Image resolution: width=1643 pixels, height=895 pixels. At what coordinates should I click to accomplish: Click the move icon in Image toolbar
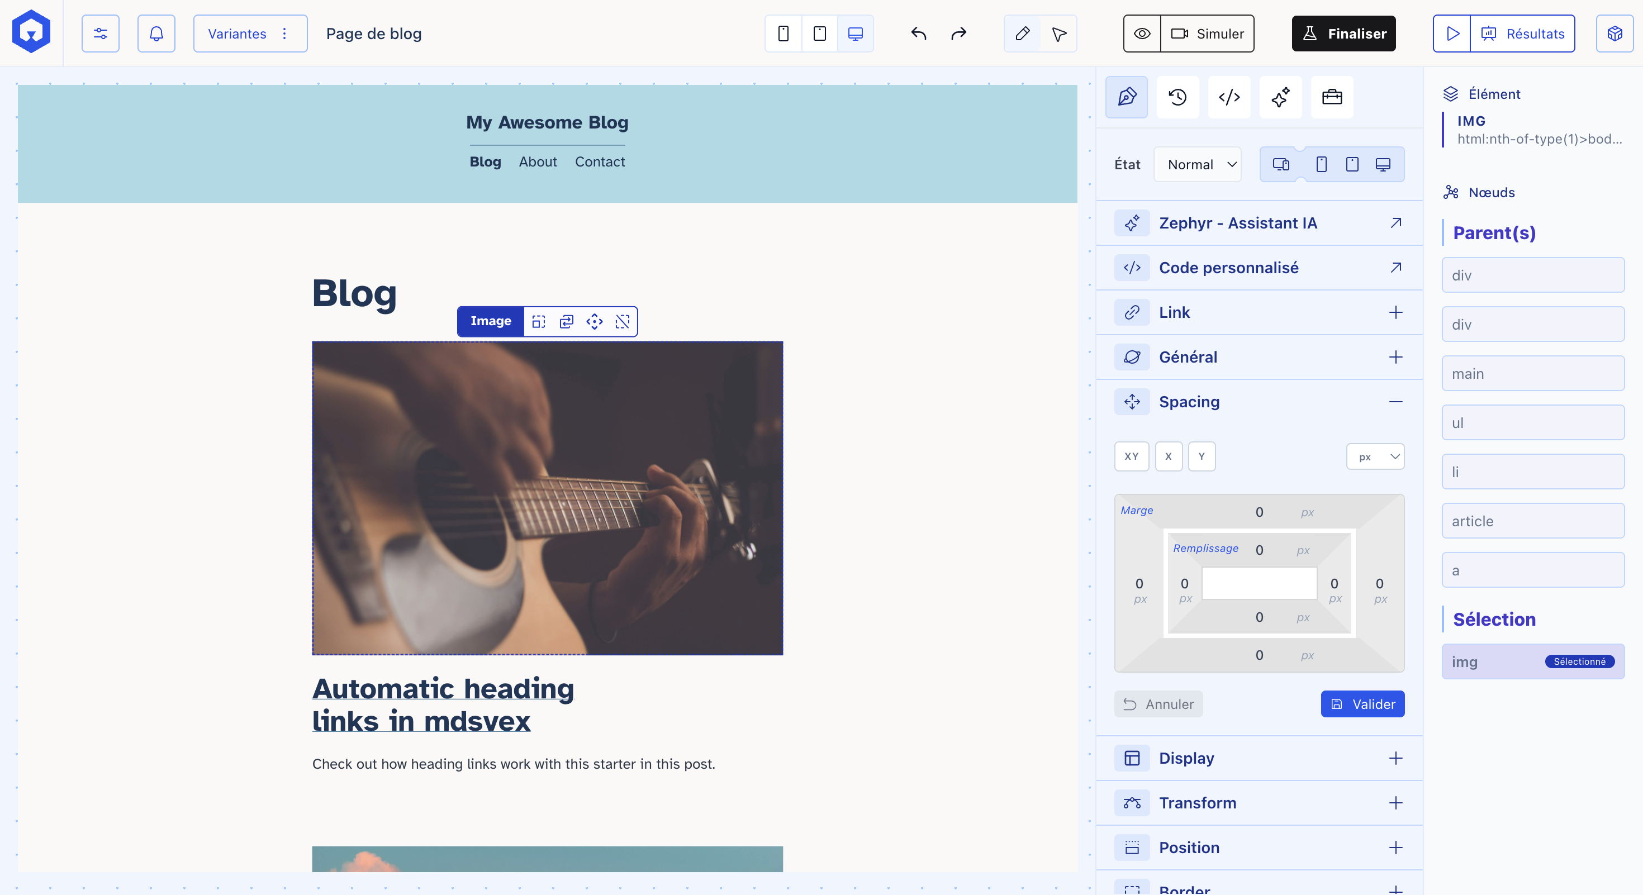click(x=594, y=321)
